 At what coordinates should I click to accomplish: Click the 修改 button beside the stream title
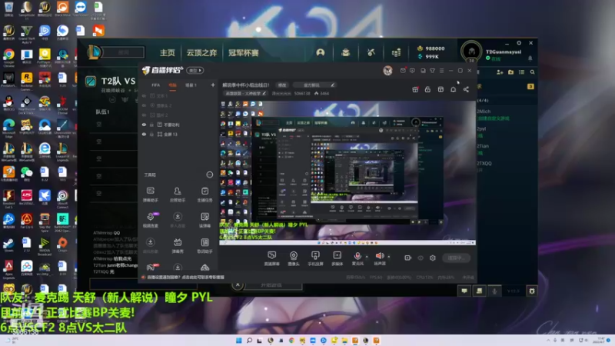tap(282, 85)
